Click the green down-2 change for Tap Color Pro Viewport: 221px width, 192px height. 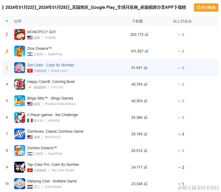(181, 167)
